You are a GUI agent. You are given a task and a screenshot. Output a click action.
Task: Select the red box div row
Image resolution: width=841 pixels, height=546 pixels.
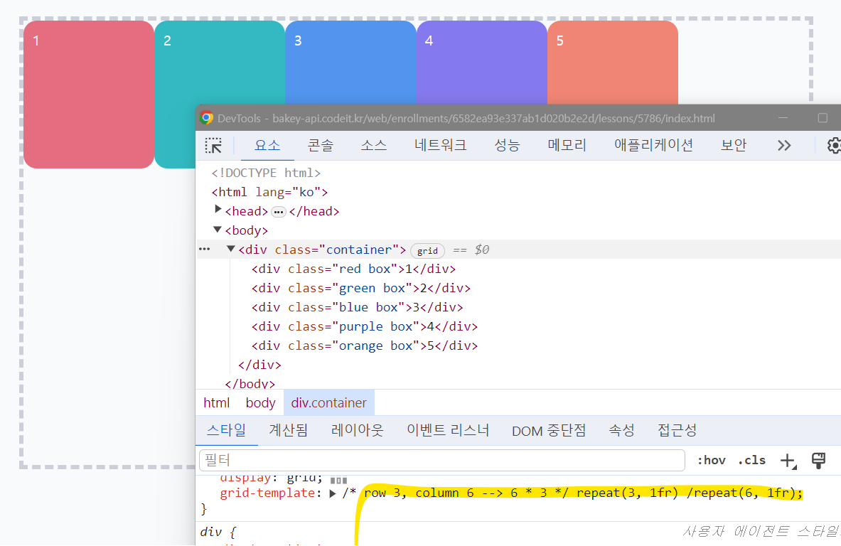click(353, 269)
